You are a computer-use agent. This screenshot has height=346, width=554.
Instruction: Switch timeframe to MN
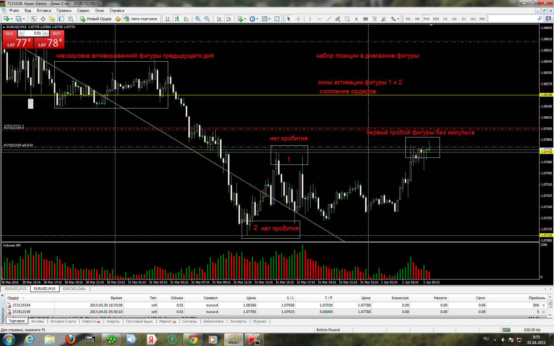pos(482,19)
